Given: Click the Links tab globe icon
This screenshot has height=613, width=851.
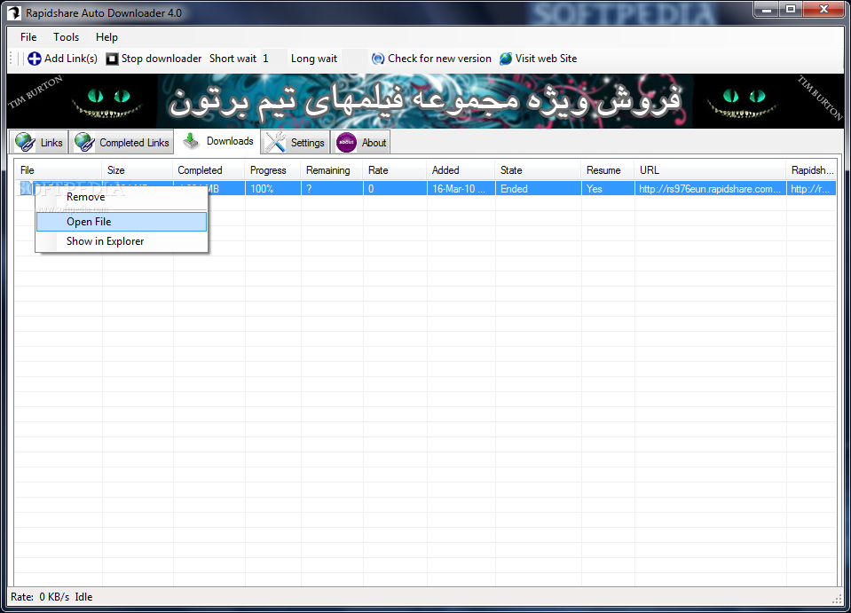Looking at the screenshot, I should point(26,142).
